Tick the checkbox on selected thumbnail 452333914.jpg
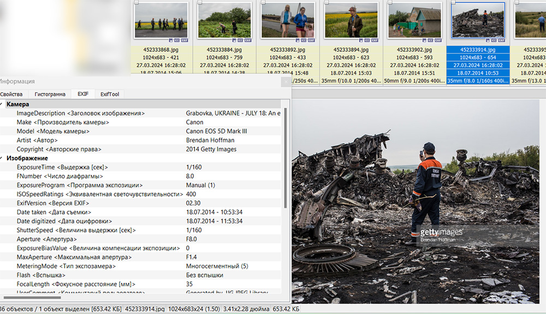The width and height of the screenshot is (546, 314). 453,2
